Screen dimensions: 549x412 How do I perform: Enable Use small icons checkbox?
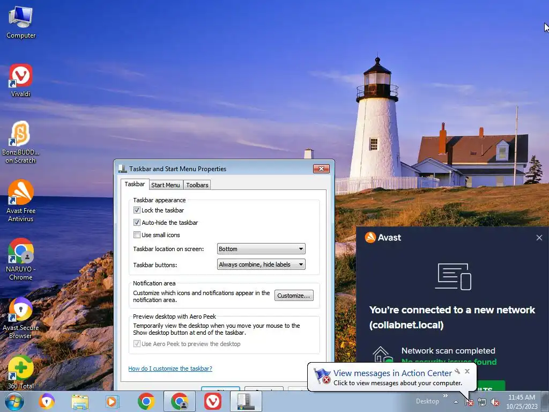(x=137, y=235)
